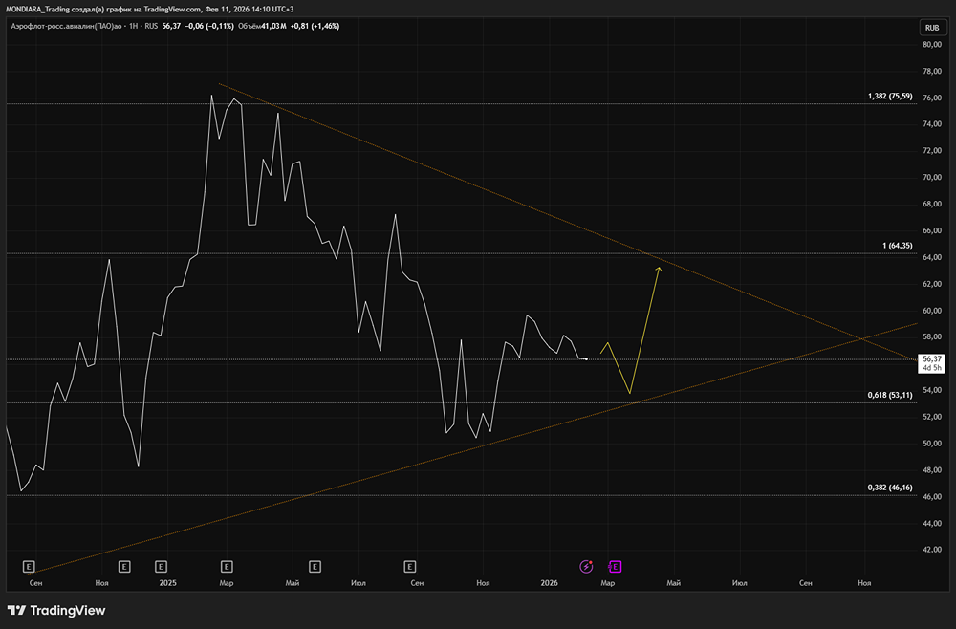Click the yellow forecast arrow tip
Viewport: 956px width, 629px height.
pos(659,269)
